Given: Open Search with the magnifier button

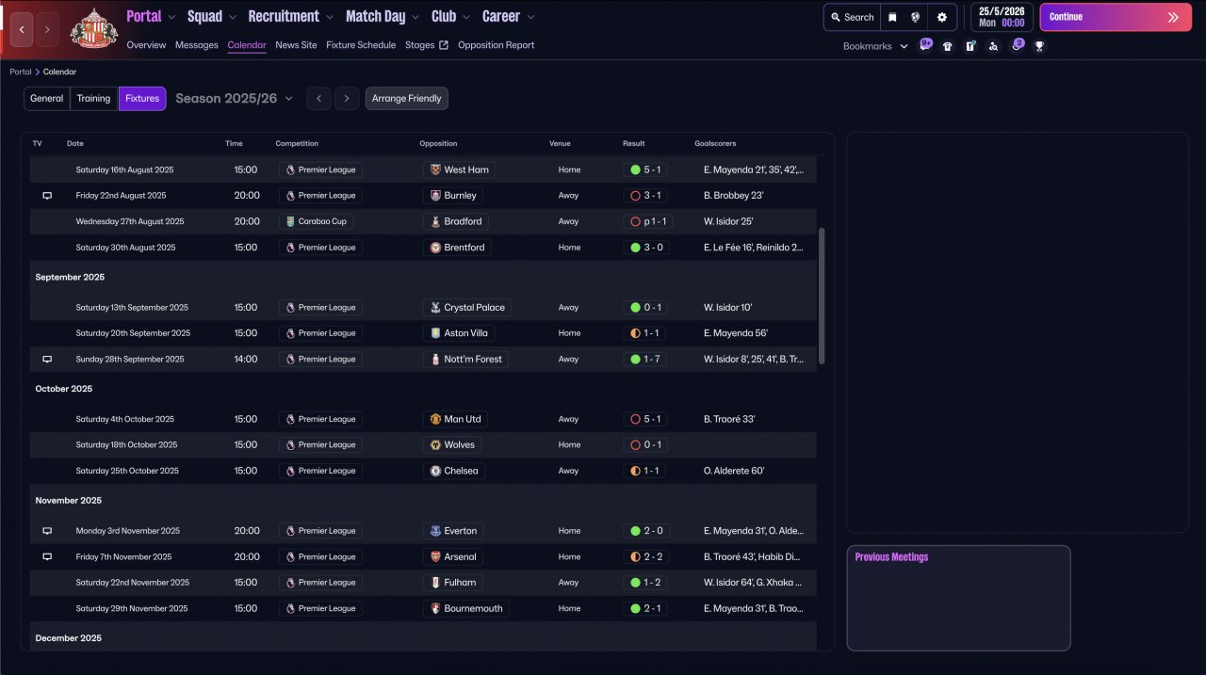Looking at the screenshot, I should click(852, 17).
